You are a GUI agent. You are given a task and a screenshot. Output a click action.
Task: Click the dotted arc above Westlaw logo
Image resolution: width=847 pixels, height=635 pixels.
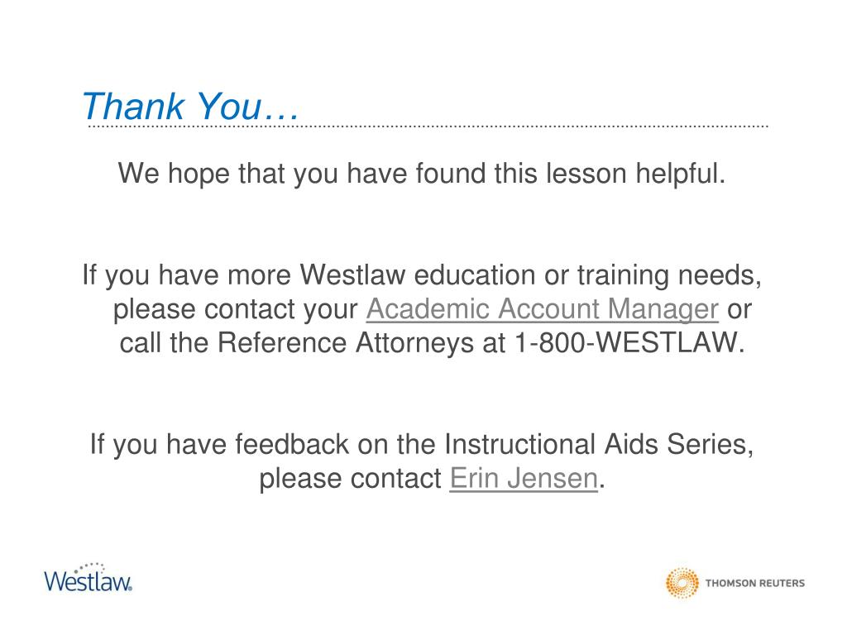pyautogui.click(x=91, y=568)
